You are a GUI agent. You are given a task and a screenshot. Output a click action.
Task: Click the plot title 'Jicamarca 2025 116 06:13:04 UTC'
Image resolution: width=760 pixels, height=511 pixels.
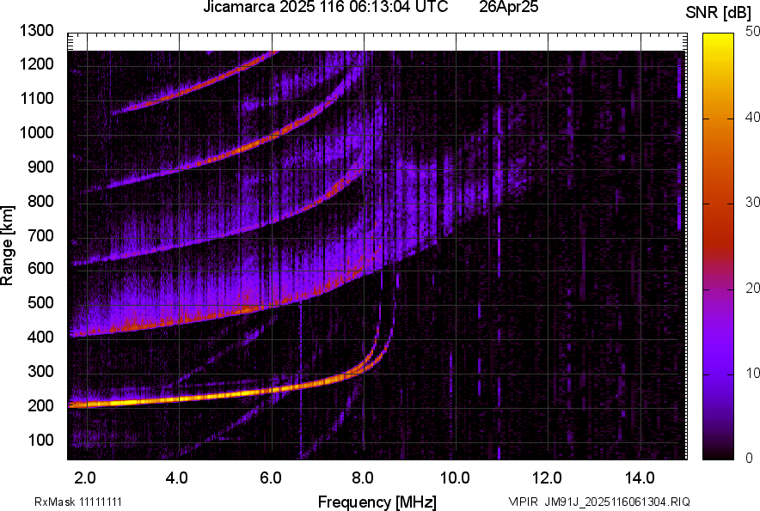click(x=325, y=7)
